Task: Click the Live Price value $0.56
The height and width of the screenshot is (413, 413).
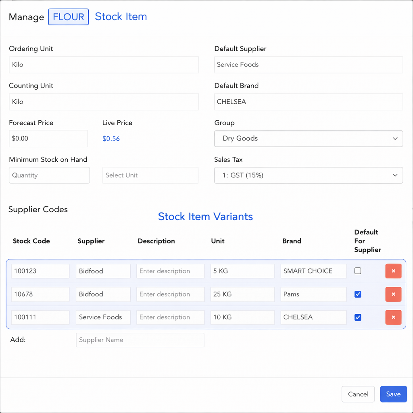Action: click(111, 139)
